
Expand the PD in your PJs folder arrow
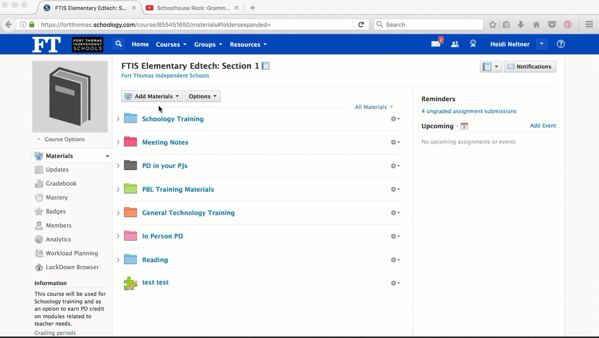click(118, 166)
